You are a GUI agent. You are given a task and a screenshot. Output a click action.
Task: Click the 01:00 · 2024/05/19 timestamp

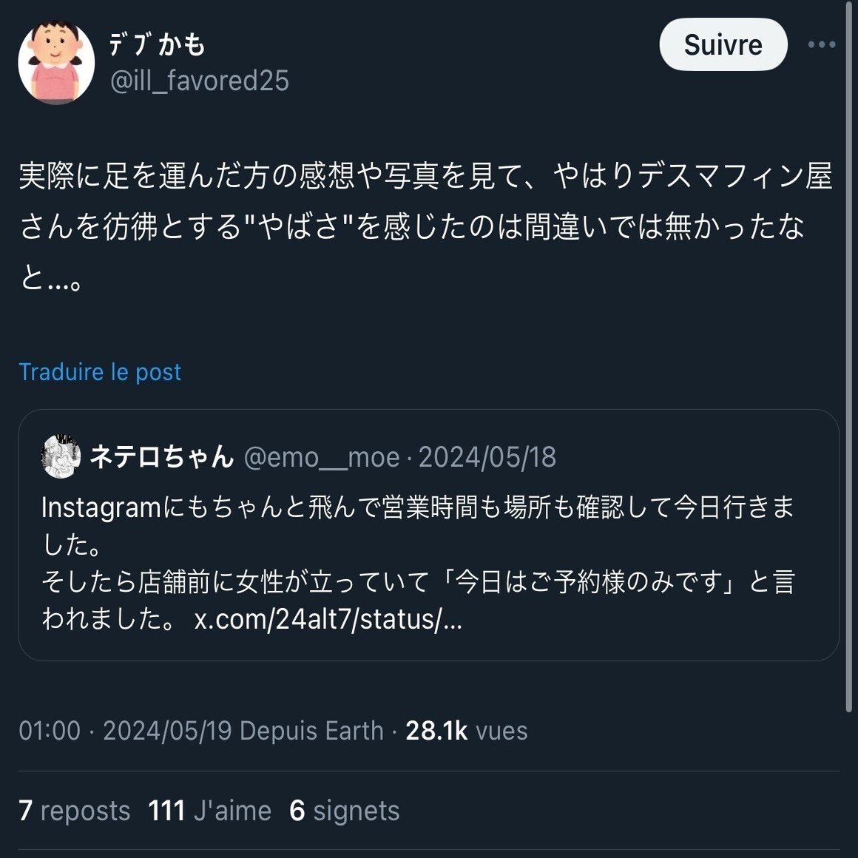point(125,731)
